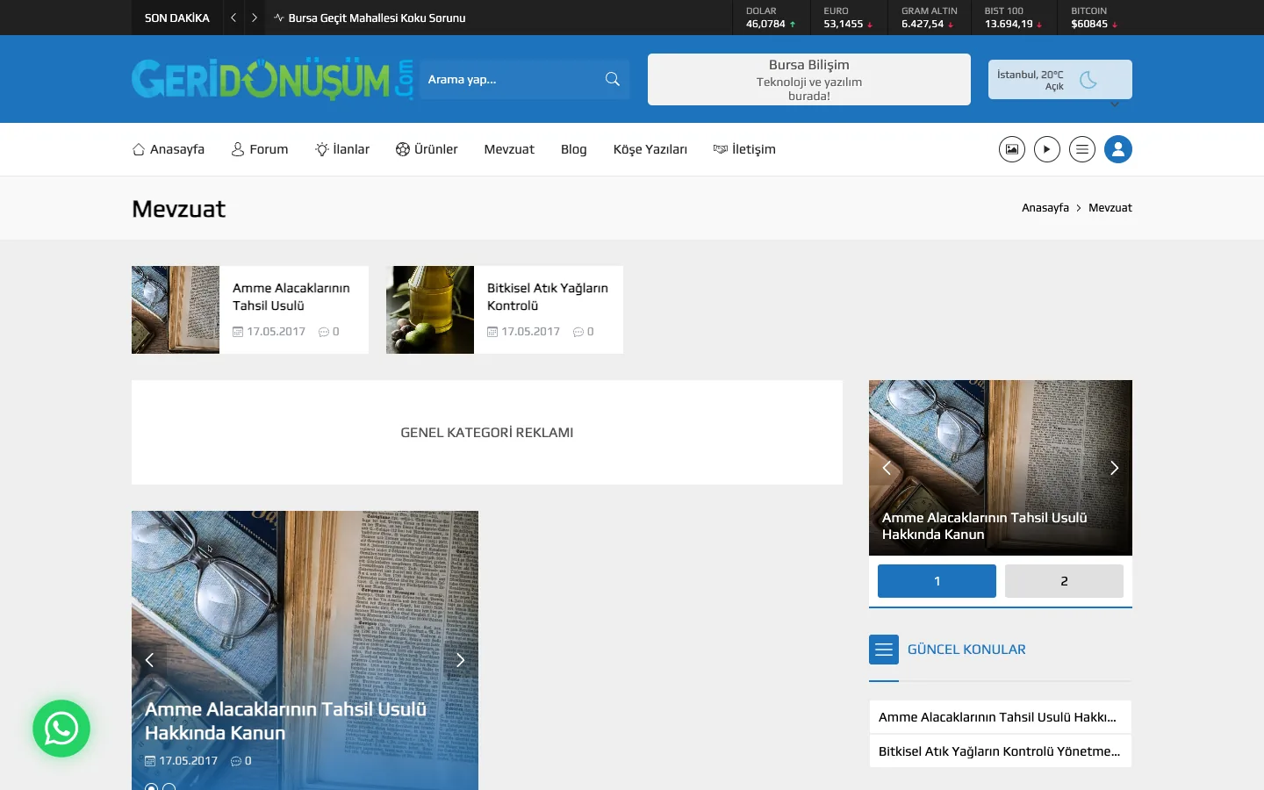Click the Bursa Bilişim ad banner
Screen dimensions: 1264x790
point(809,79)
